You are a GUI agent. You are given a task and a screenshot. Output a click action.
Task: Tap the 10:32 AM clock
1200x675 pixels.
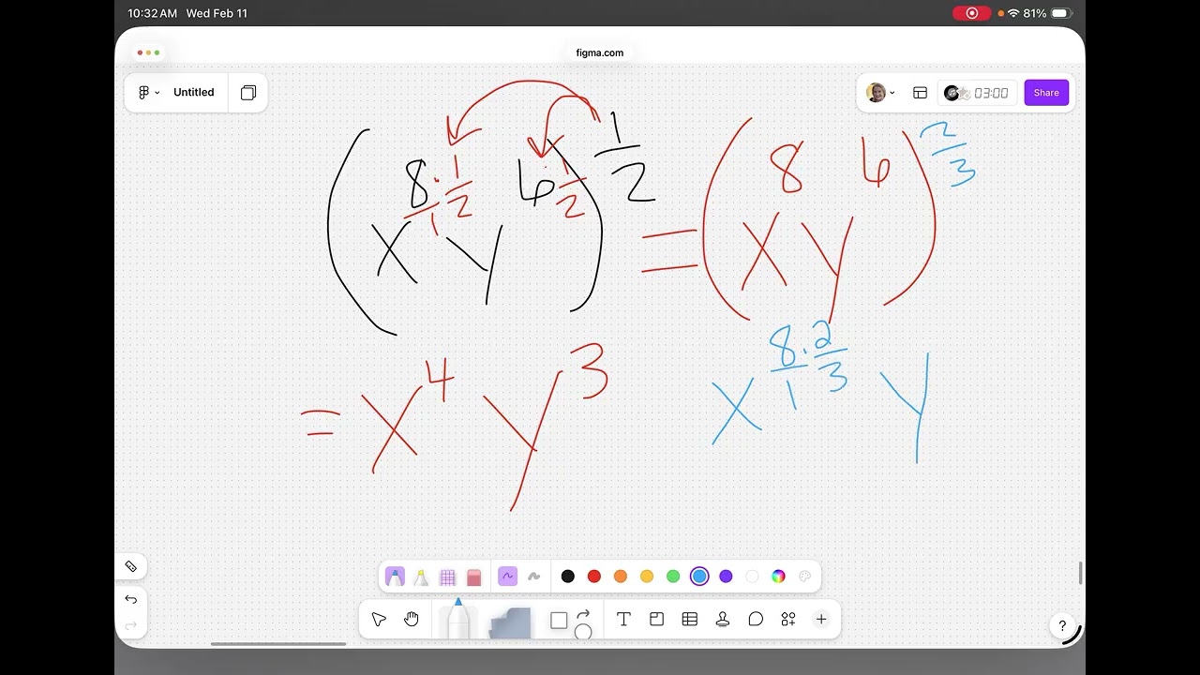click(x=153, y=13)
